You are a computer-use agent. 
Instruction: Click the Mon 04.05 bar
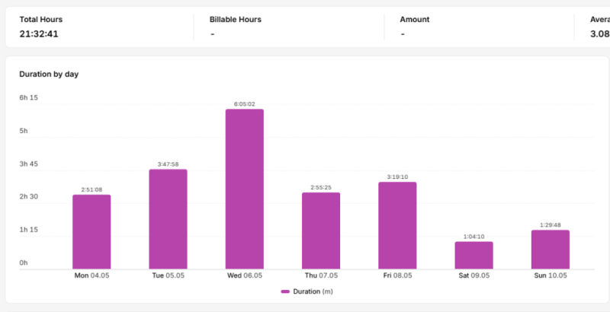click(91, 231)
